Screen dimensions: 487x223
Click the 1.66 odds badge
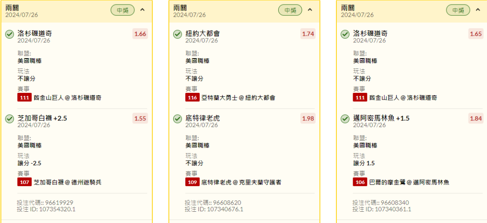140,34
